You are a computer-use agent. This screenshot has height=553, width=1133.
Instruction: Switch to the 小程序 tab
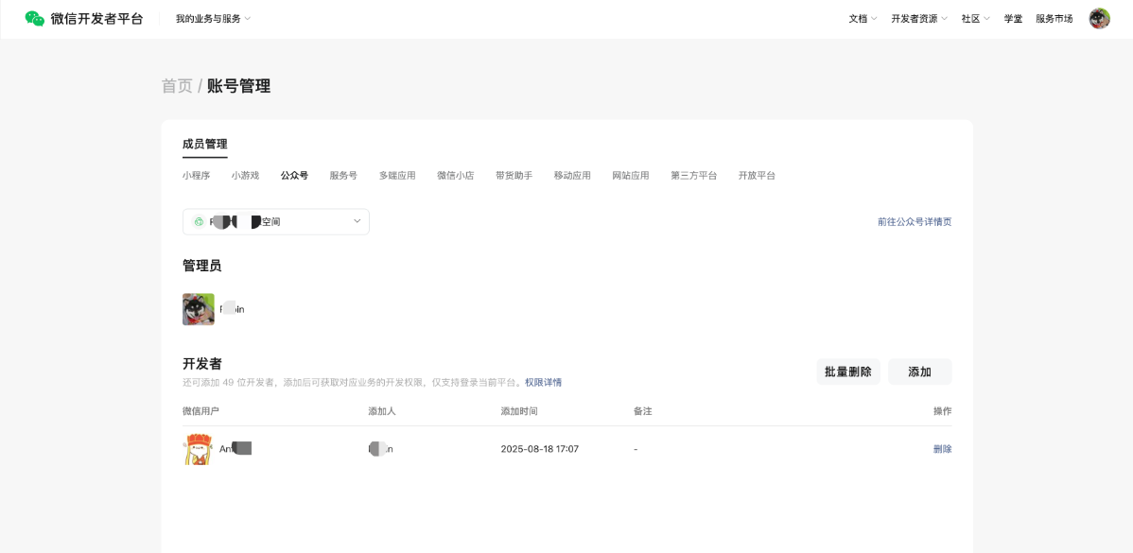[x=196, y=176]
